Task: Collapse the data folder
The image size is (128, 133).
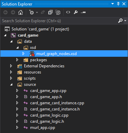Action: click(x=11, y=42)
